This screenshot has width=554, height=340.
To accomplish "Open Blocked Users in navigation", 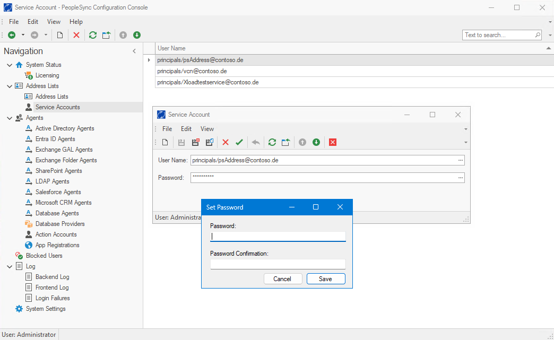I will (x=44, y=256).
